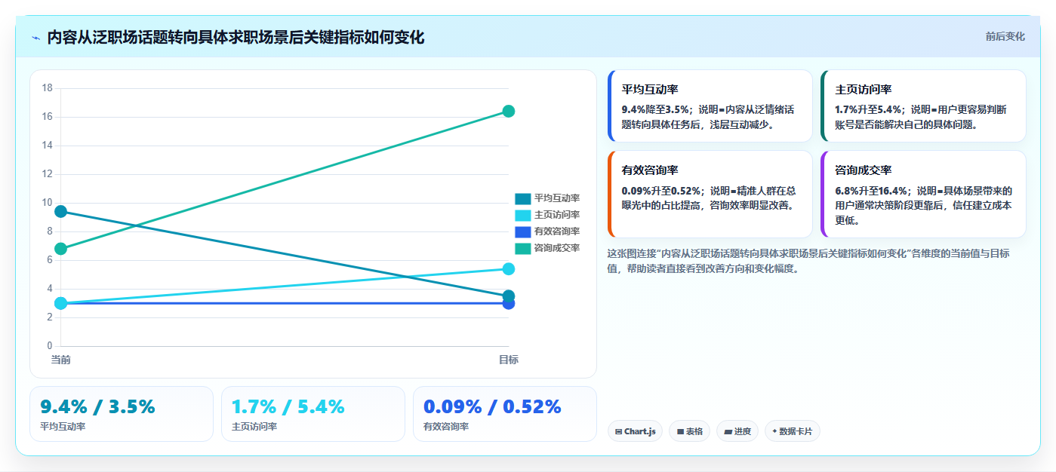The height and width of the screenshot is (472, 1056).
Task: Open the 咨询成交率 explanation card title
Action: pyautogui.click(x=864, y=170)
